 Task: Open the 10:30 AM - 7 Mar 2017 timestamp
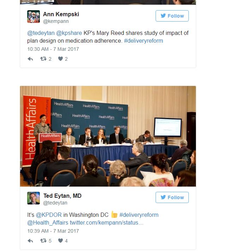pos(53,49)
